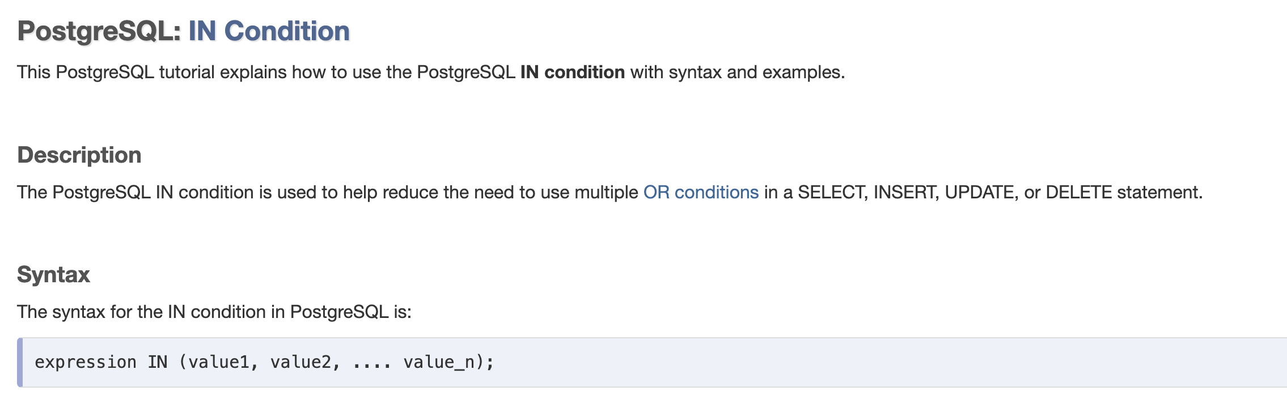Click "value1" in the syntax code
This screenshot has width=1287, height=399.
(x=218, y=362)
